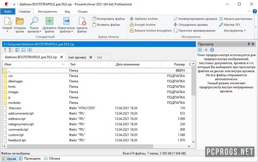
Task: Toggle the bottom panel layout icon
Action: (24, 50)
